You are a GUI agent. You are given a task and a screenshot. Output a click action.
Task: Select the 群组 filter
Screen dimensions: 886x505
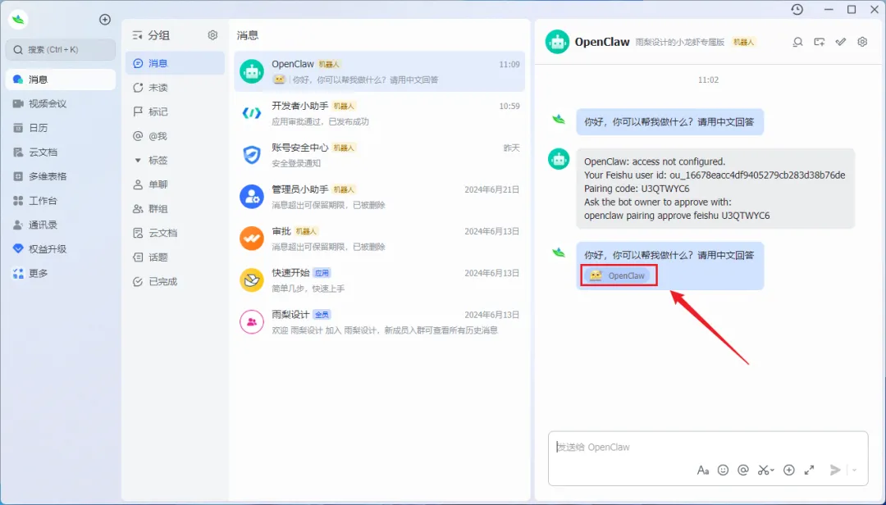(176, 209)
